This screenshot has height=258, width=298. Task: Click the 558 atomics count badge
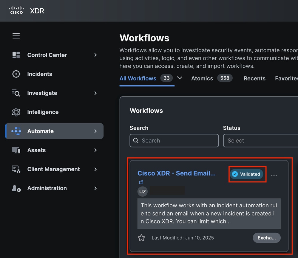click(x=225, y=78)
